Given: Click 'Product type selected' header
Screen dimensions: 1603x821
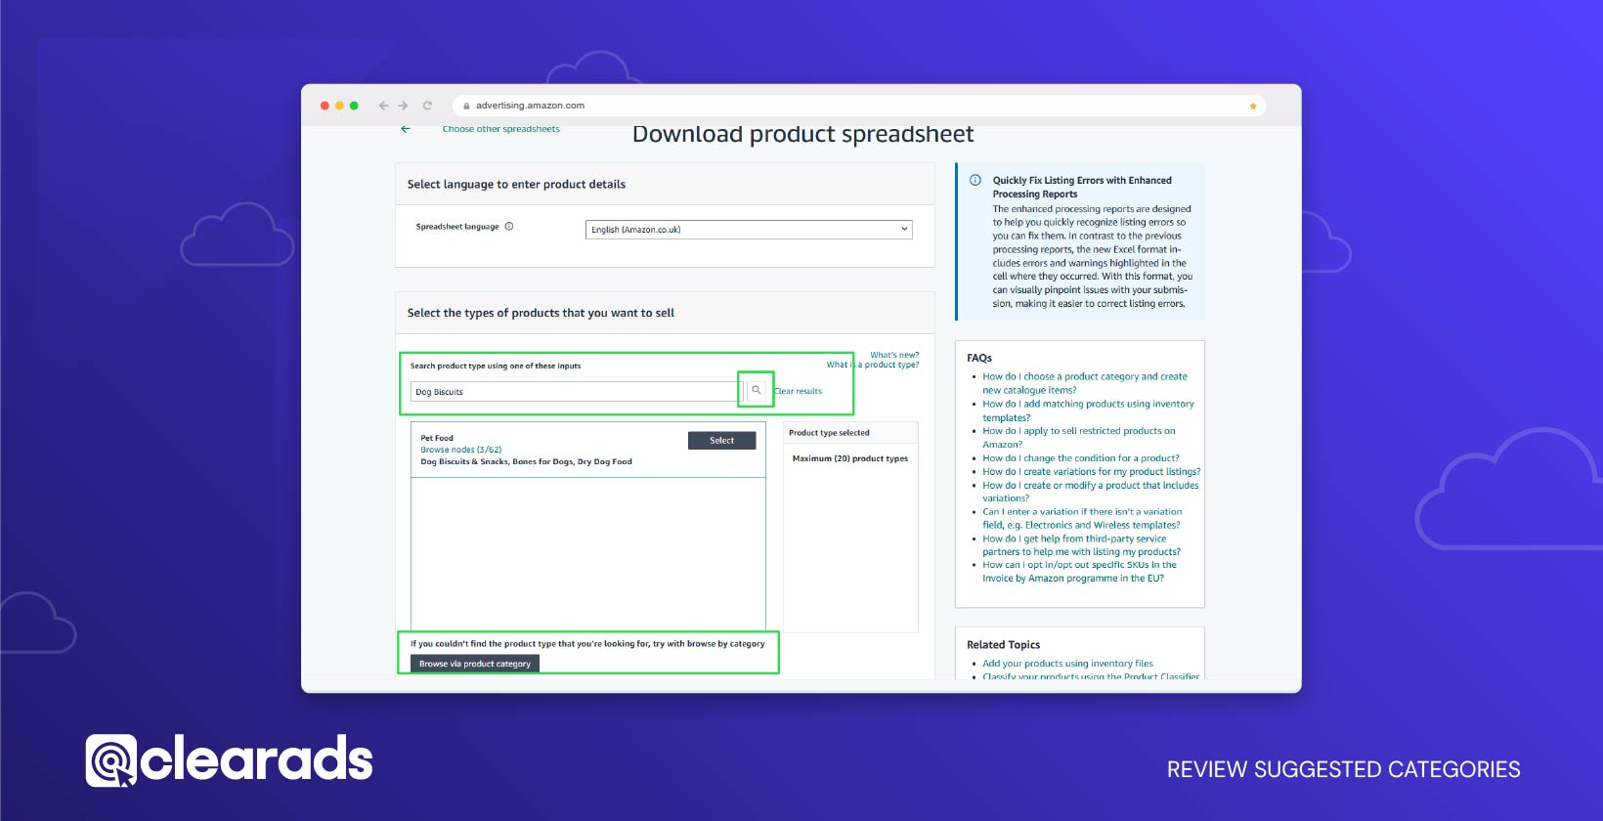Looking at the screenshot, I should pos(829,433).
